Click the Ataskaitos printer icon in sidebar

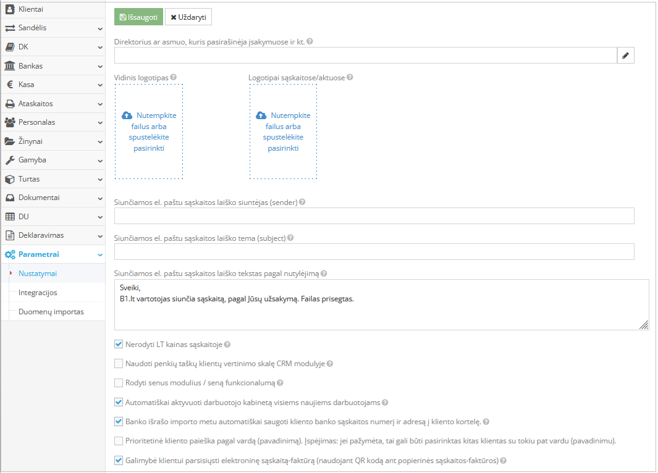point(10,104)
